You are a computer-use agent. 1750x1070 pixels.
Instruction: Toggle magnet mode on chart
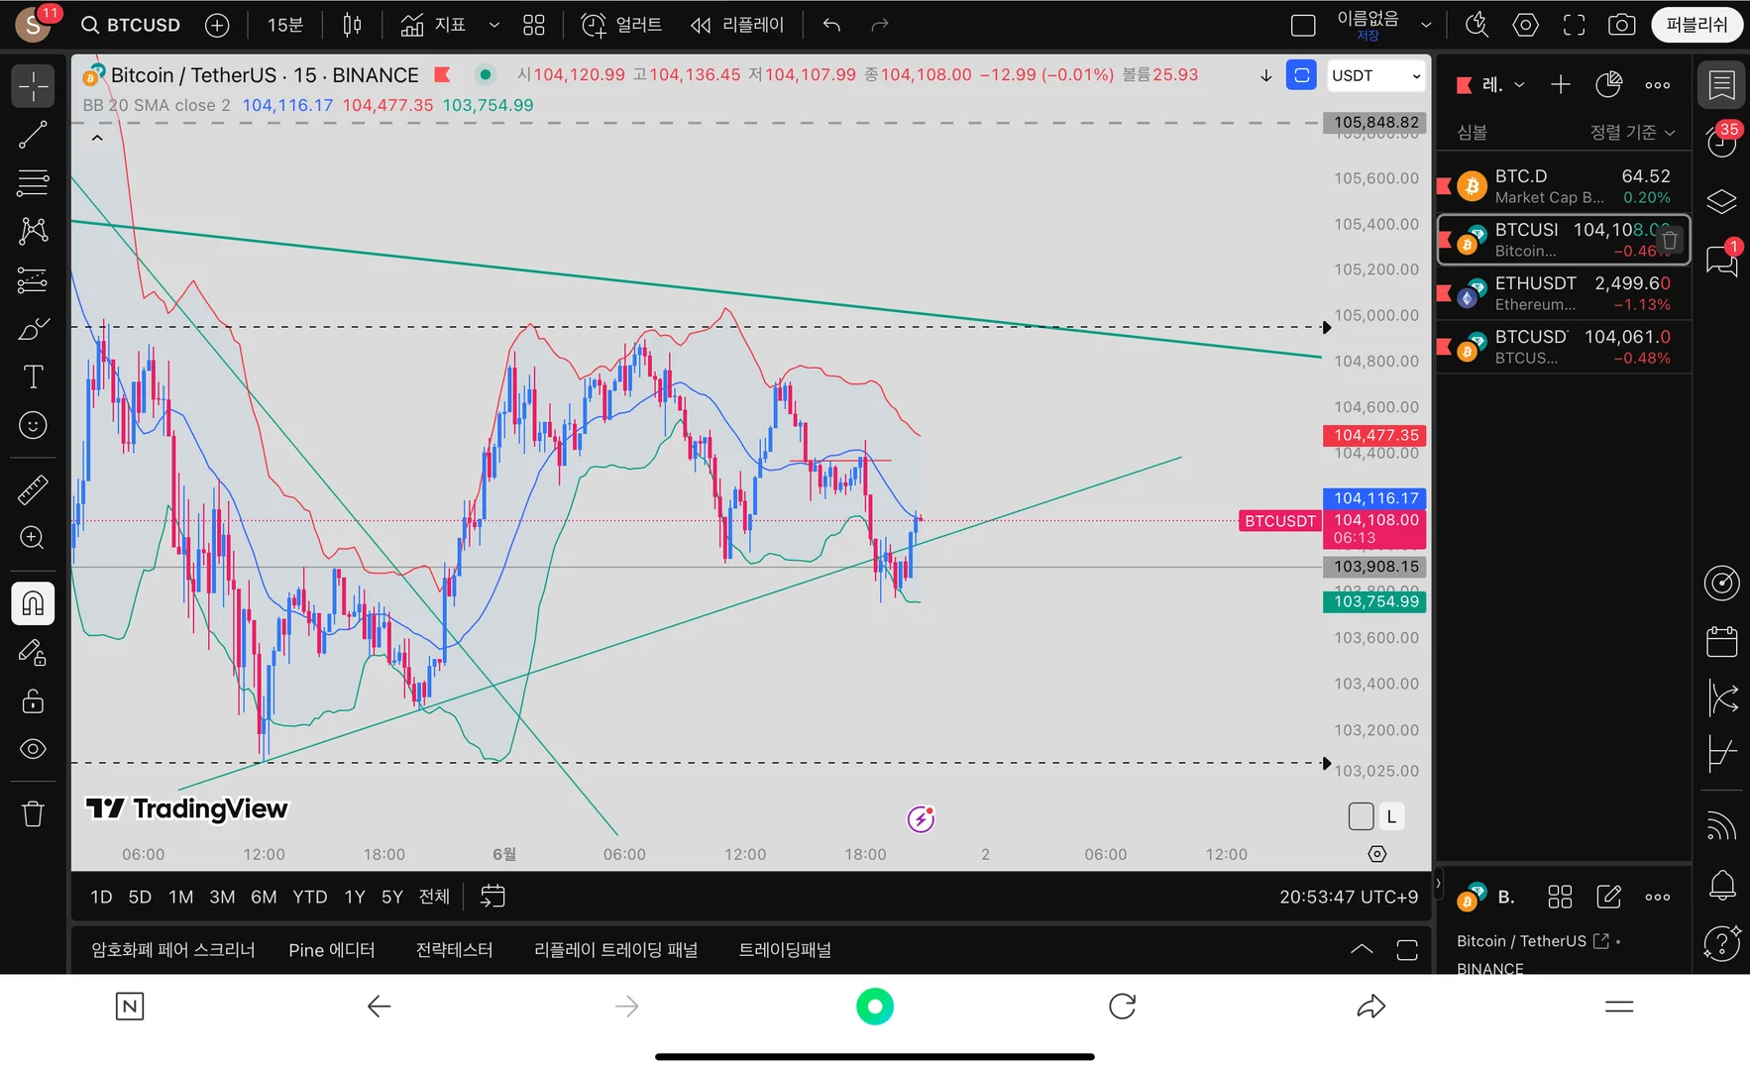[33, 603]
